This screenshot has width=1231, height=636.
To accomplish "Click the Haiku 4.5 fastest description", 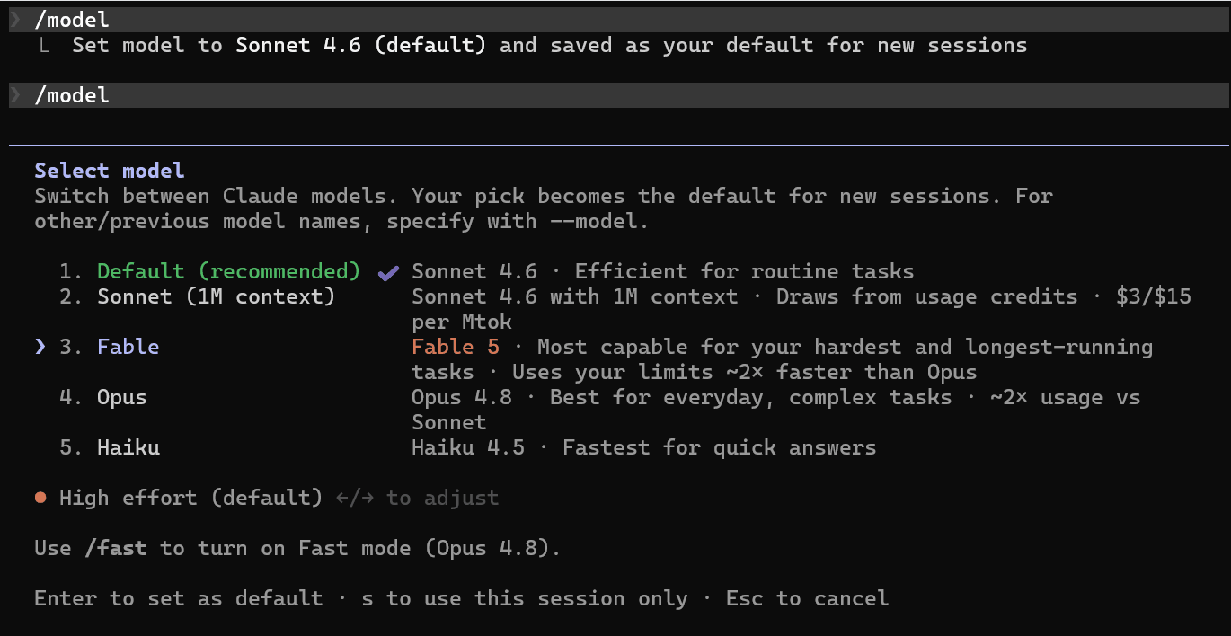I will click(x=643, y=447).
